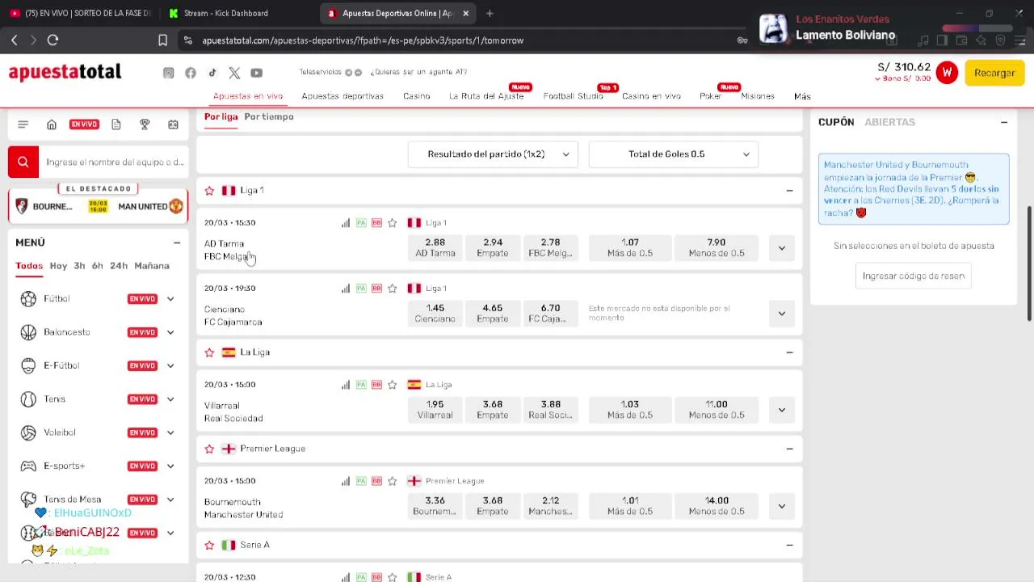Select the E-sports+ gamepad icon

[29, 466]
